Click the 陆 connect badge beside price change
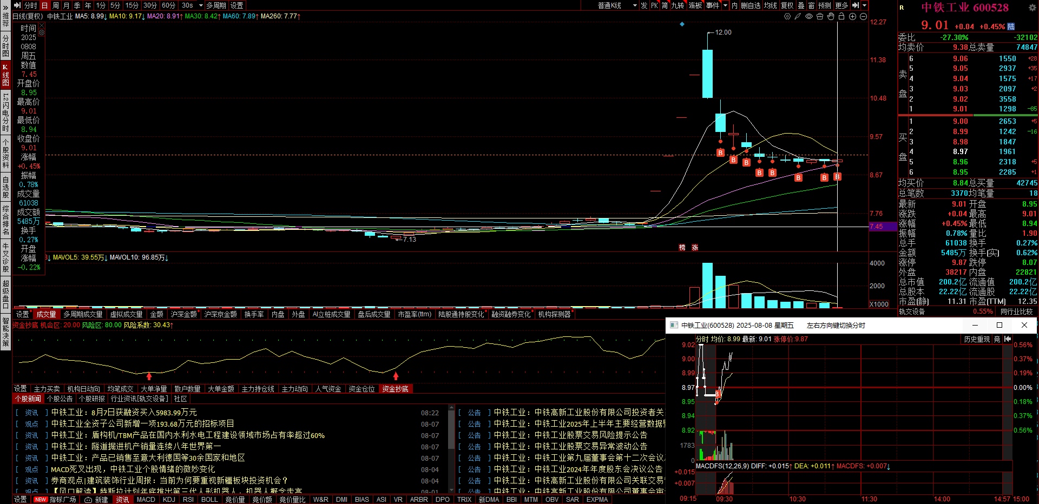The height and width of the screenshot is (504, 1039). coord(1011,26)
